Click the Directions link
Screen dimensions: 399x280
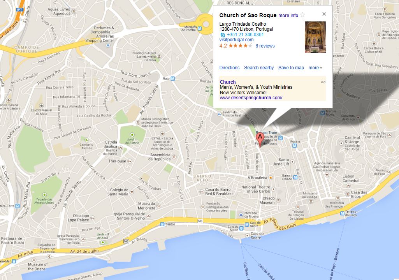[x=229, y=68]
